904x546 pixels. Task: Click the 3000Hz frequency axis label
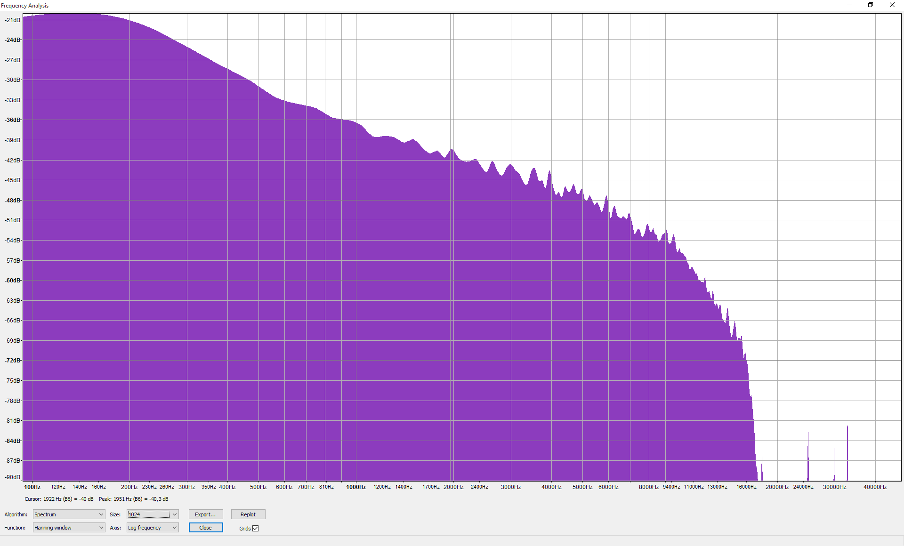511,487
